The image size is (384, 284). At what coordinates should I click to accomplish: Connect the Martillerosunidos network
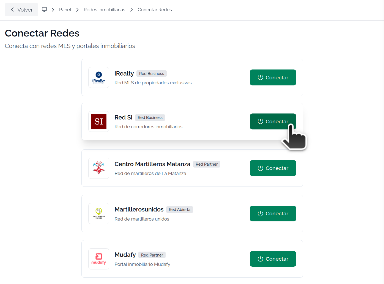(273, 213)
